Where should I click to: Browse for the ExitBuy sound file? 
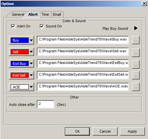click(136, 64)
